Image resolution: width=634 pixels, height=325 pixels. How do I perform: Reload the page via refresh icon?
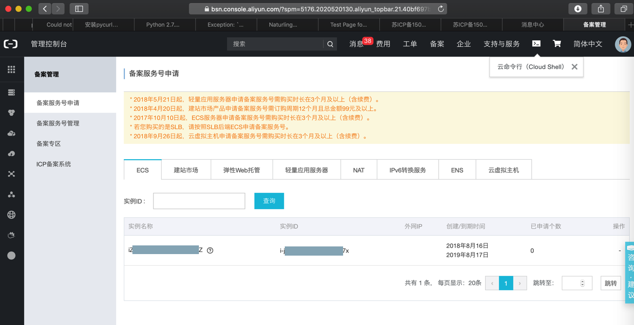441,9
